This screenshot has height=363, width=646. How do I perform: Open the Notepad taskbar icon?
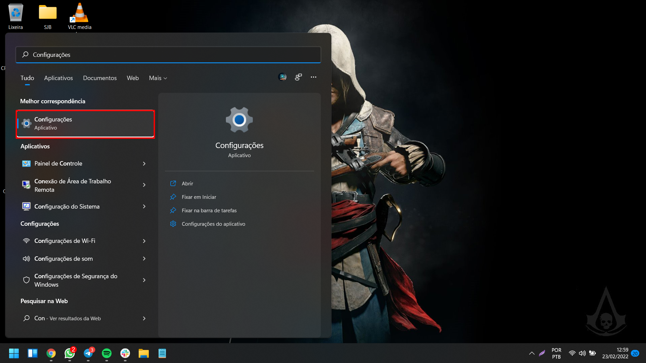coord(162,353)
